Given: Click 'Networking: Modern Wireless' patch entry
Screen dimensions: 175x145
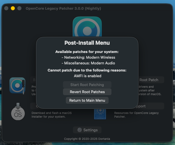Looking at the screenshot, I should pos(88,57).
